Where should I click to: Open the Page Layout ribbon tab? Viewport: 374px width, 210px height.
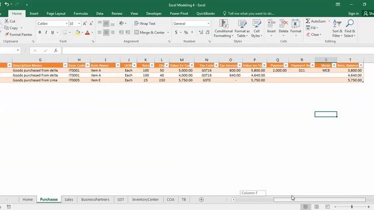point(56,13)
